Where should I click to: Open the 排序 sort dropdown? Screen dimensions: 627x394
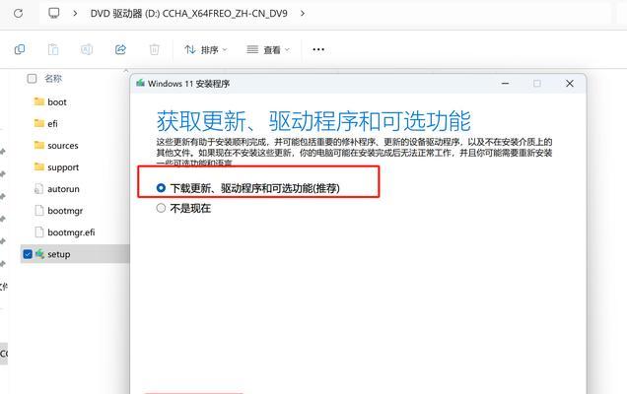(205, 49)
